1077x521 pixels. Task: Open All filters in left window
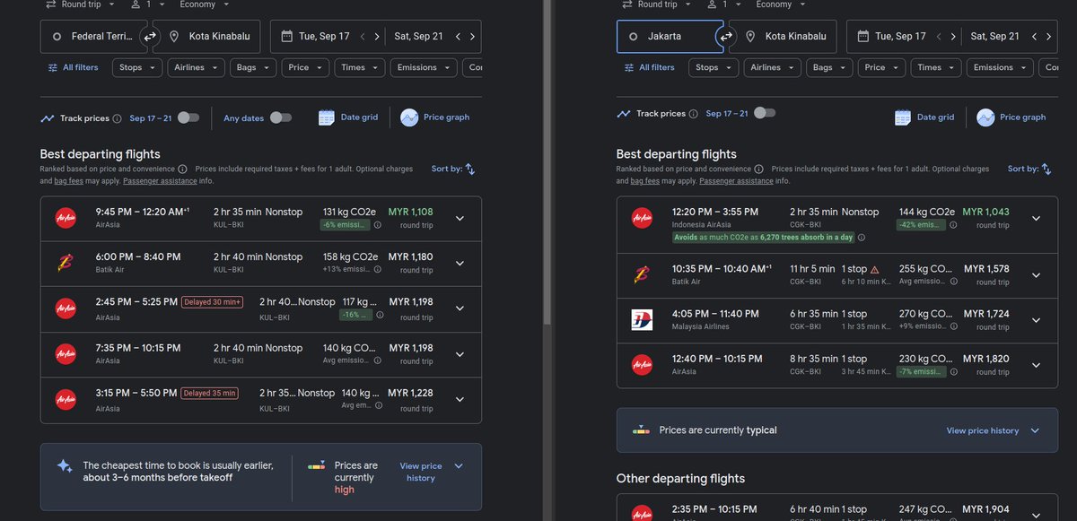pyautogui.click(x=73, y=67)
